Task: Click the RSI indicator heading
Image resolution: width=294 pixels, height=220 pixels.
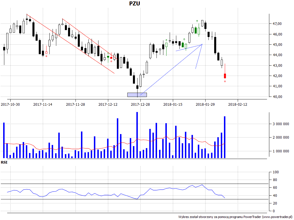Action: tap(4, 162)
